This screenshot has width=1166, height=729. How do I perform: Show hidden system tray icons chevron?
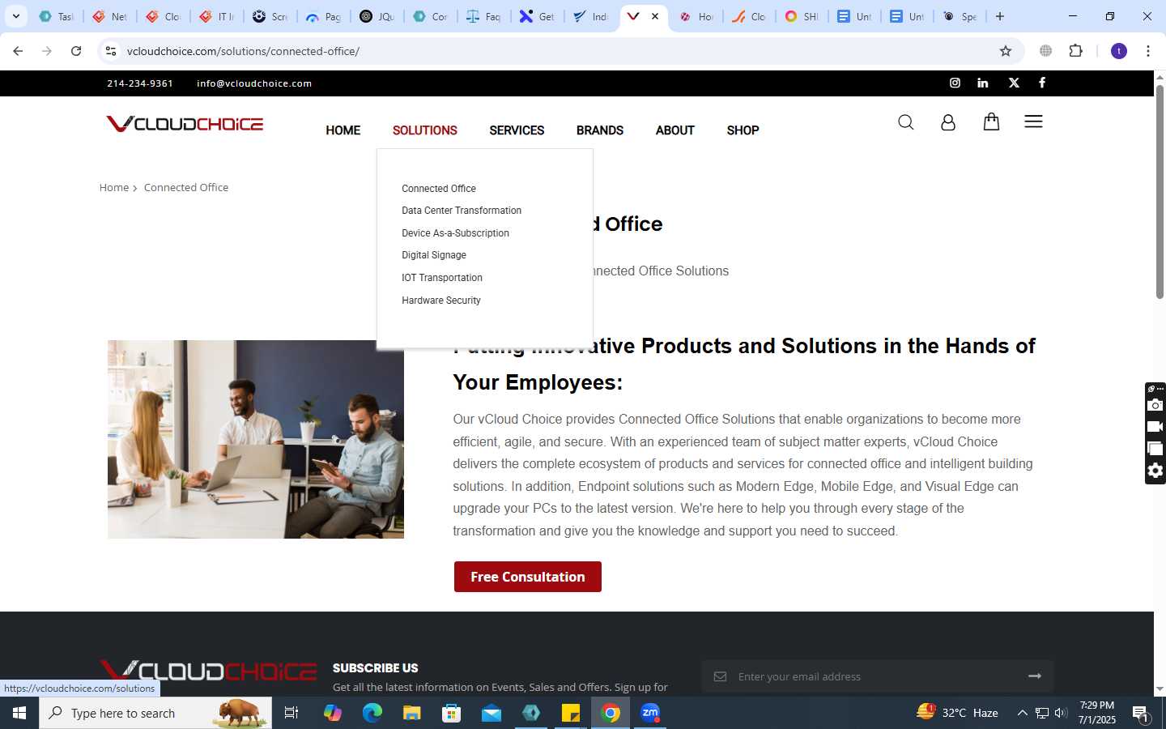pyautogui.click(x=1022, y=713)
